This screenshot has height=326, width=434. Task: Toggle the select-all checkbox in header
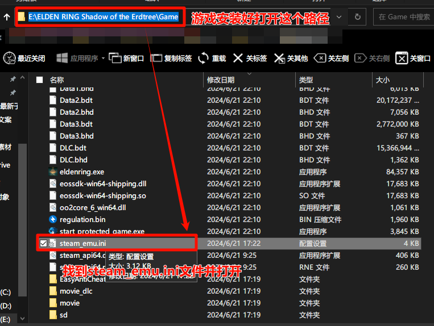[x=40, y=80]
